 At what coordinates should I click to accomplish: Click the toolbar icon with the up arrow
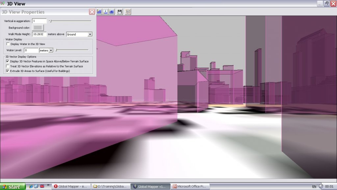pos(112,12)
